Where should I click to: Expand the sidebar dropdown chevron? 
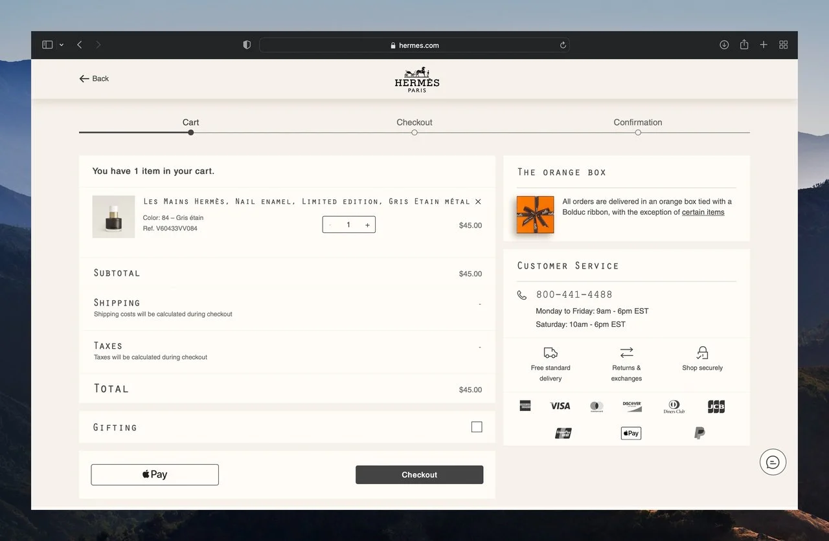pos(62,45)
